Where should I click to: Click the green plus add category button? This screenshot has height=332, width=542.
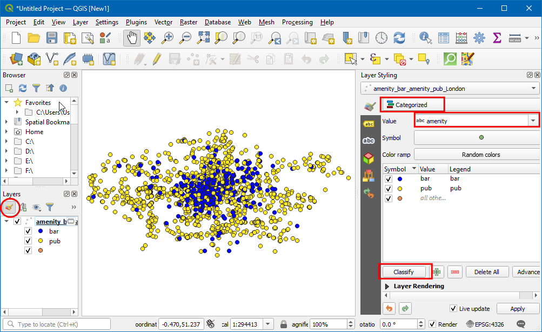click(x=437, y=272)
